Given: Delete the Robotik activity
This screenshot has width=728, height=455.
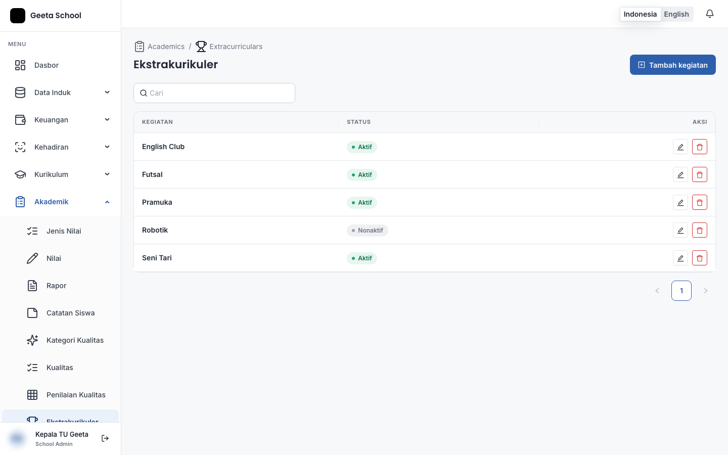Looking at the screenshot, I should [x=700, y=230].
